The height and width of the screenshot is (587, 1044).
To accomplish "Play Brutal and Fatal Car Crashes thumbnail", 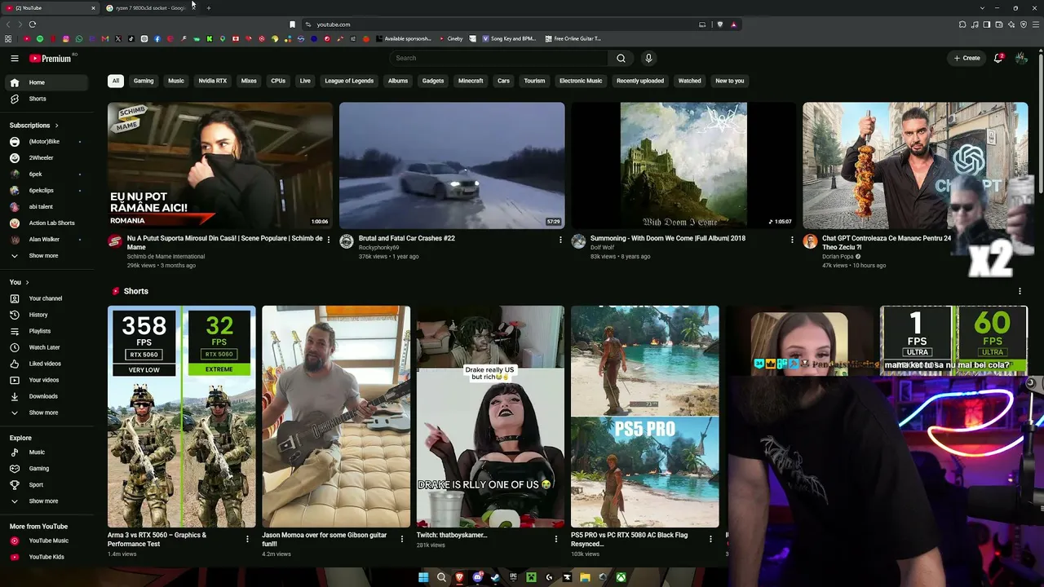I will [452, 166].
